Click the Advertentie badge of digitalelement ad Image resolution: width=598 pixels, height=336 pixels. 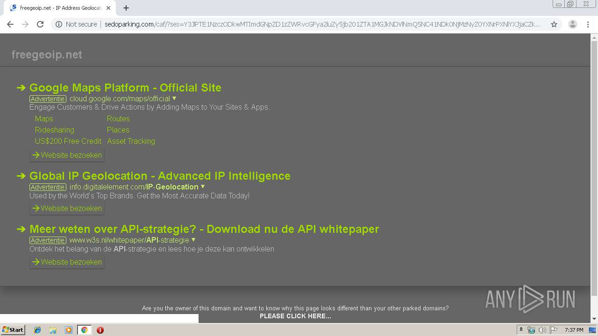(48, 187)
